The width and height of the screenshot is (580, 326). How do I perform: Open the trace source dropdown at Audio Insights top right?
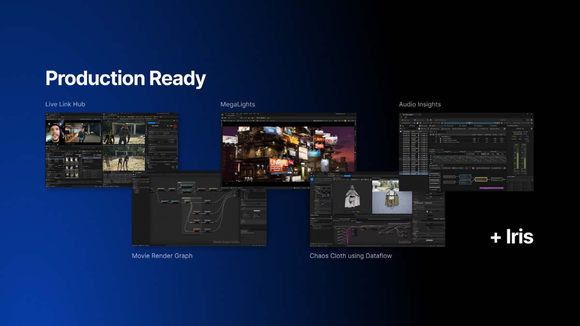click(x=515, y=120)
